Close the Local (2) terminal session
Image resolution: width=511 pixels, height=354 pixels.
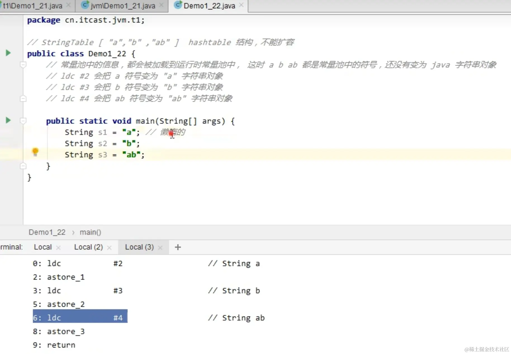tap(109, 248)
